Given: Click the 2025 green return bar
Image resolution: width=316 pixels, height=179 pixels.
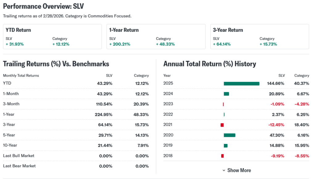Looking at the screenshot, I should 241,84.
